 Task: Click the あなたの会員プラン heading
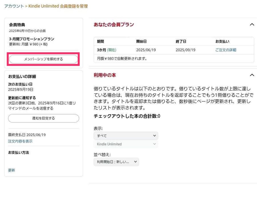(x=114, y=25)
